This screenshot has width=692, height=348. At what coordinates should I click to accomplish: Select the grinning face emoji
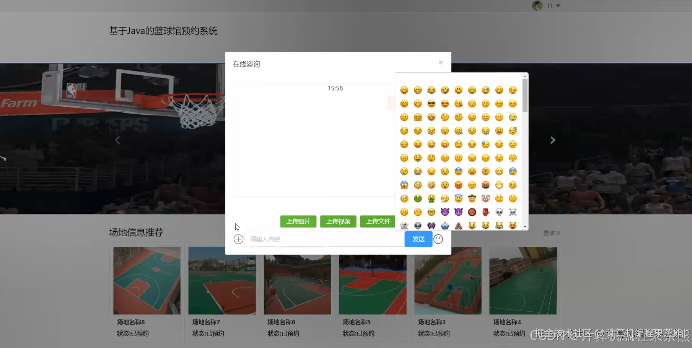(x=404, y=90)
